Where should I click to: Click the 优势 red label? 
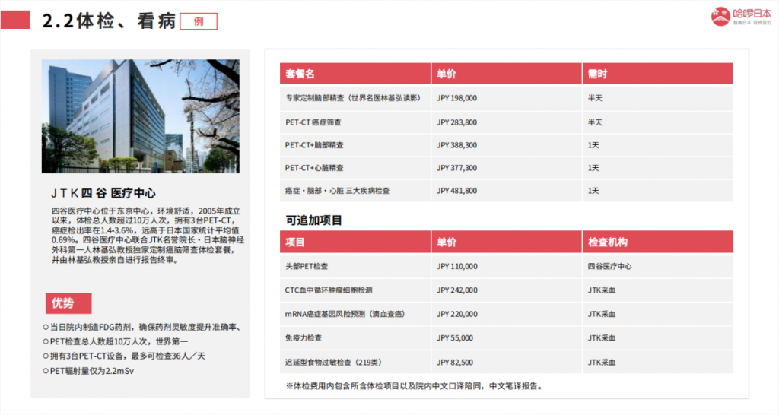coord(68,303)
